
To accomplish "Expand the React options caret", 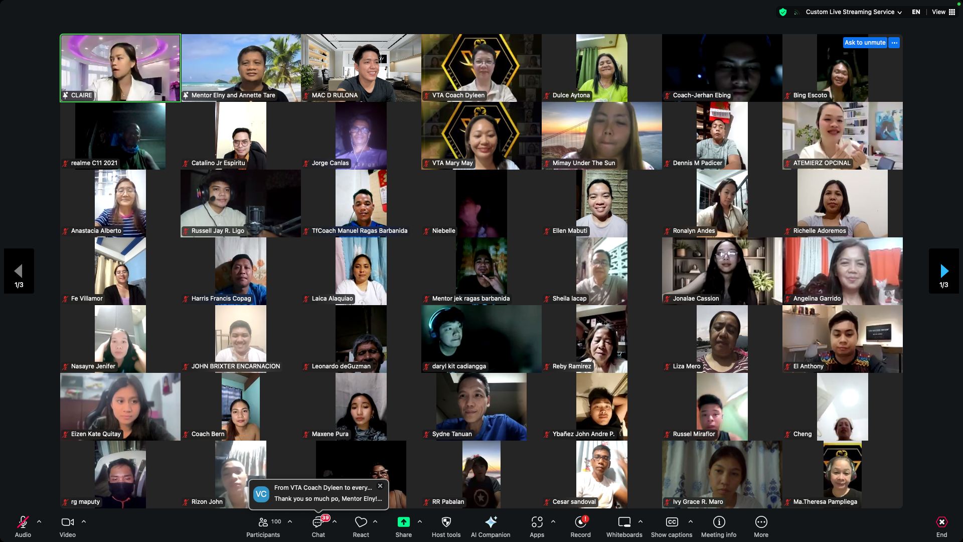I will (x=375, y=522).
